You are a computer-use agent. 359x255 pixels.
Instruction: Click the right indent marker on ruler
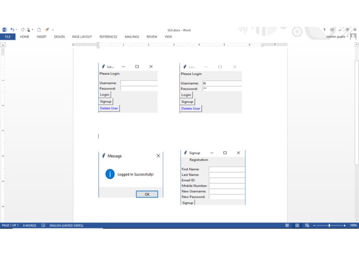pos(262,45)
